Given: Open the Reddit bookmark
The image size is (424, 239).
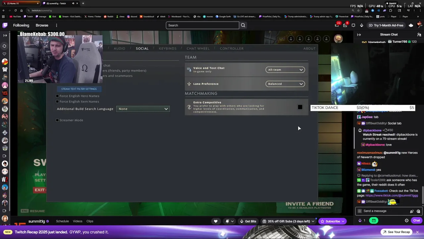Looking at the screenshot, I should pos(109,16).
